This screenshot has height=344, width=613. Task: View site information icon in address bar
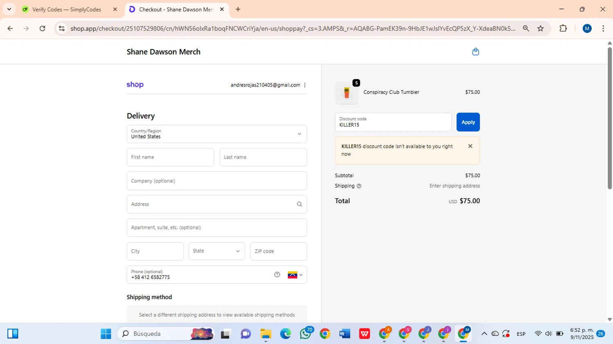(62, 28)
